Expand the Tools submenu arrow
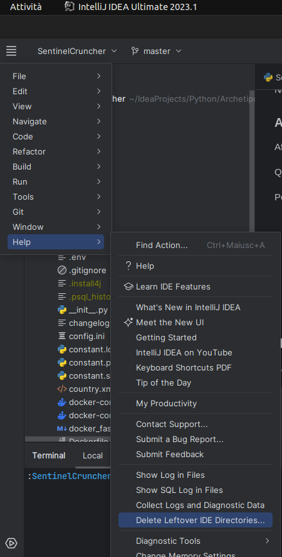Image resolution: width=282 pixels, height=557 pixels. click(98, 197)
